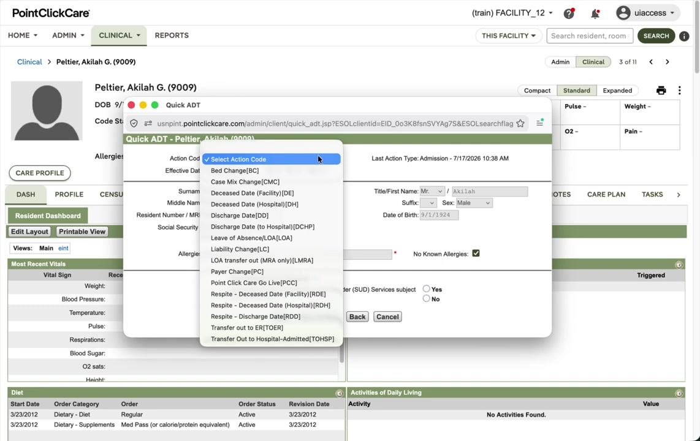This screenshot has width=700, height=441.
Task: Click Edit Layout button
Action: [x=29, y=232]
